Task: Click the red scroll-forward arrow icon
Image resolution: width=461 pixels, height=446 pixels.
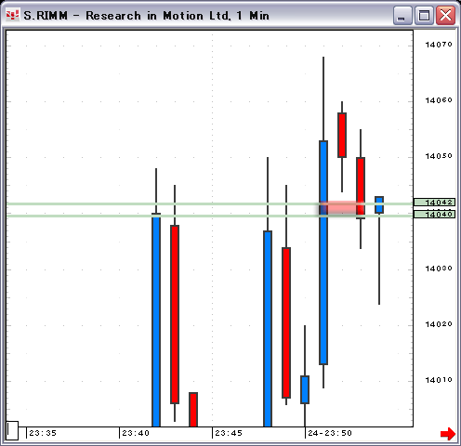Action: 448,433
